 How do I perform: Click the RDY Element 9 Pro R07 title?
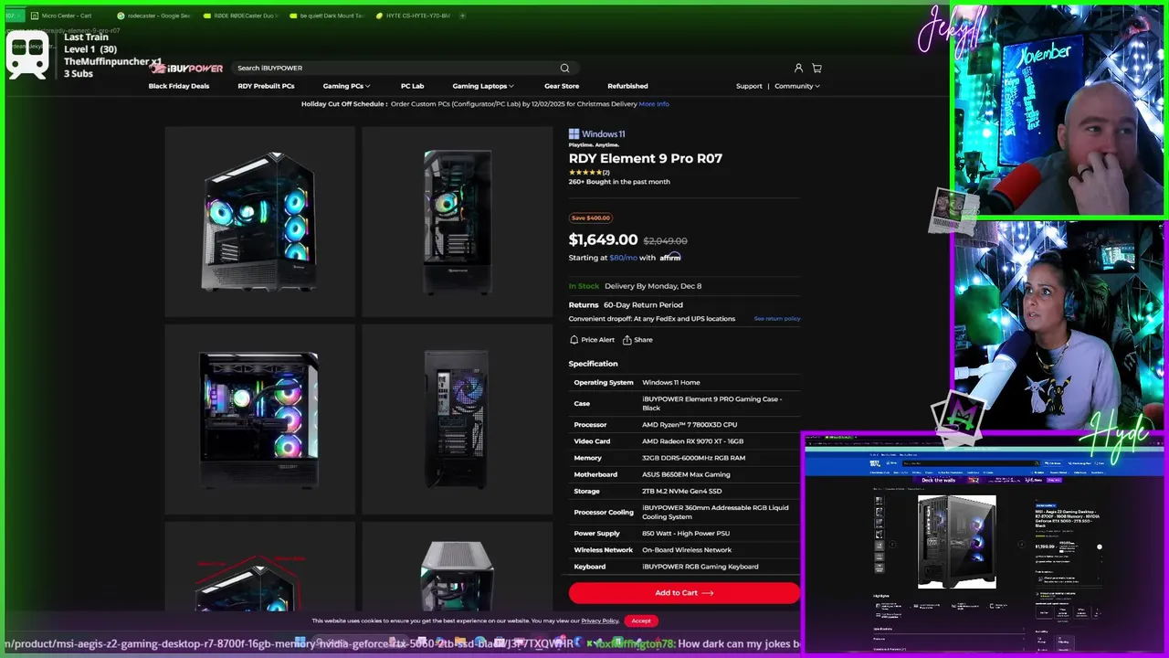tap(646, 158)
